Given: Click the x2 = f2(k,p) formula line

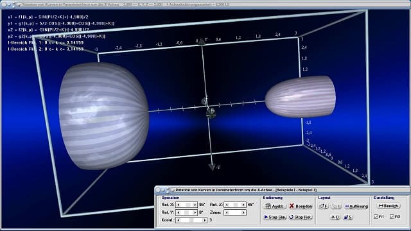Looking at the screenshot, I should 49,30.
